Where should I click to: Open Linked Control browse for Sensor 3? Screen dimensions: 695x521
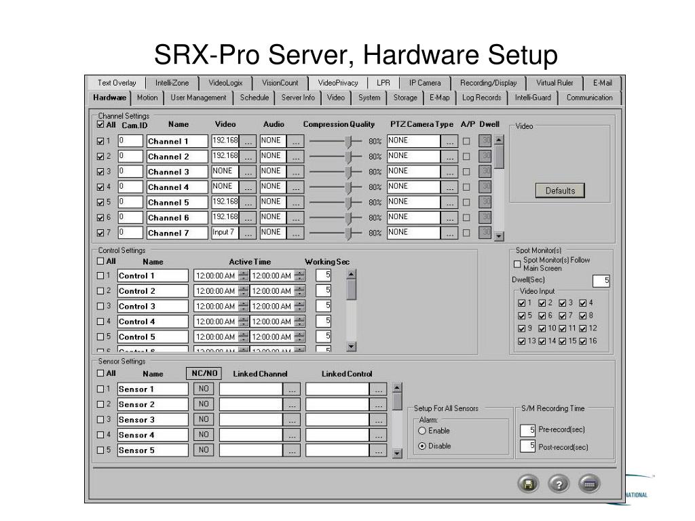(378, 420)
